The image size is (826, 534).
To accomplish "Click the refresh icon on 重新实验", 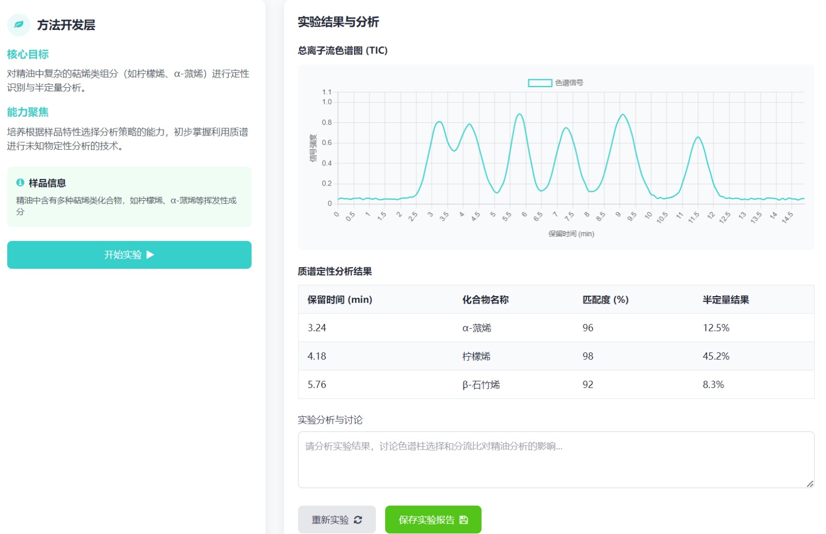I will pos(358,520).
